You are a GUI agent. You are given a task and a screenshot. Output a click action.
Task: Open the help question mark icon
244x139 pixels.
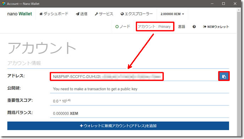click(x=194, y=27)
